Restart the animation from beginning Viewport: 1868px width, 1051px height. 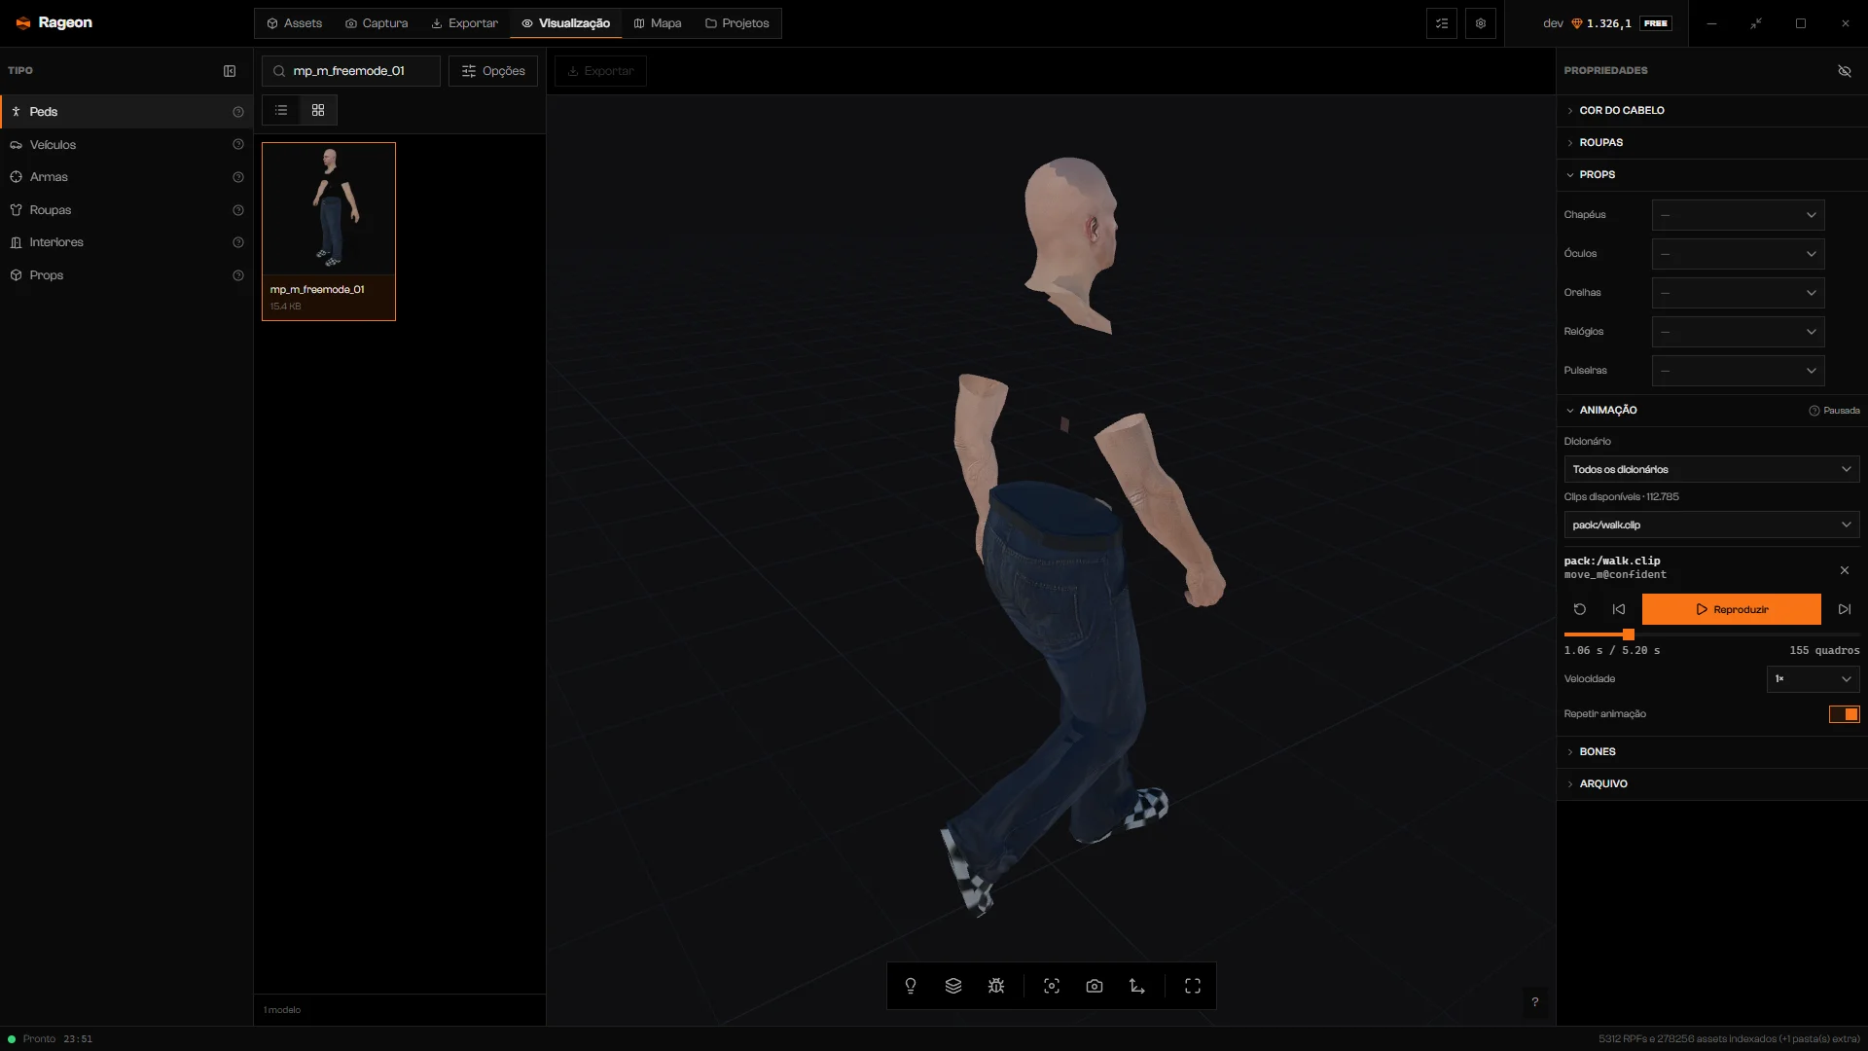point(1580,609)
